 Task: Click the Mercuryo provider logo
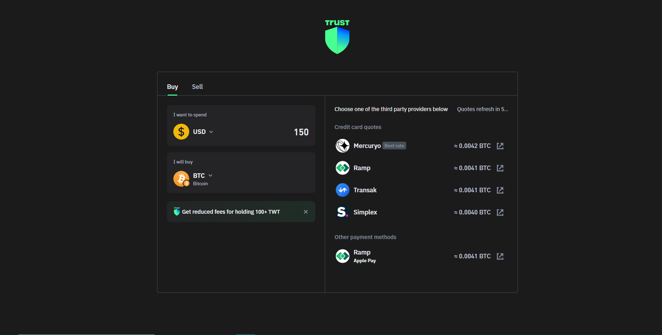pyautogui.click(x=342, y=146)
